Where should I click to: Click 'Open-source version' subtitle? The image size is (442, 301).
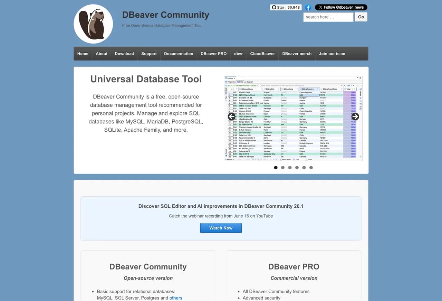tap(148, 278)
